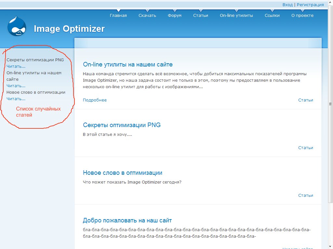Open the article heading On-line утилиты на нашем сайте
The width and height of the screenshot is (333, 249).
[x=127, y=65]
